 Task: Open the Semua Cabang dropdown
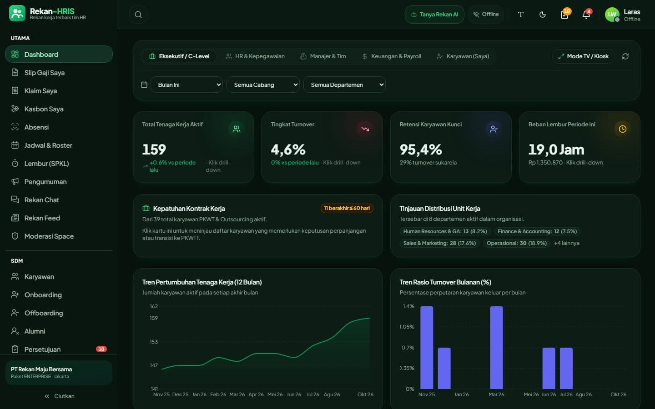pos(263,85)
